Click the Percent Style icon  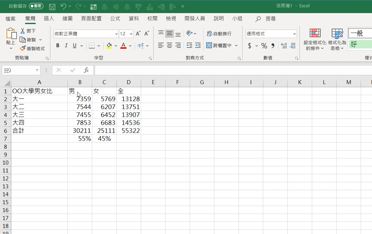tap(264, 45)
